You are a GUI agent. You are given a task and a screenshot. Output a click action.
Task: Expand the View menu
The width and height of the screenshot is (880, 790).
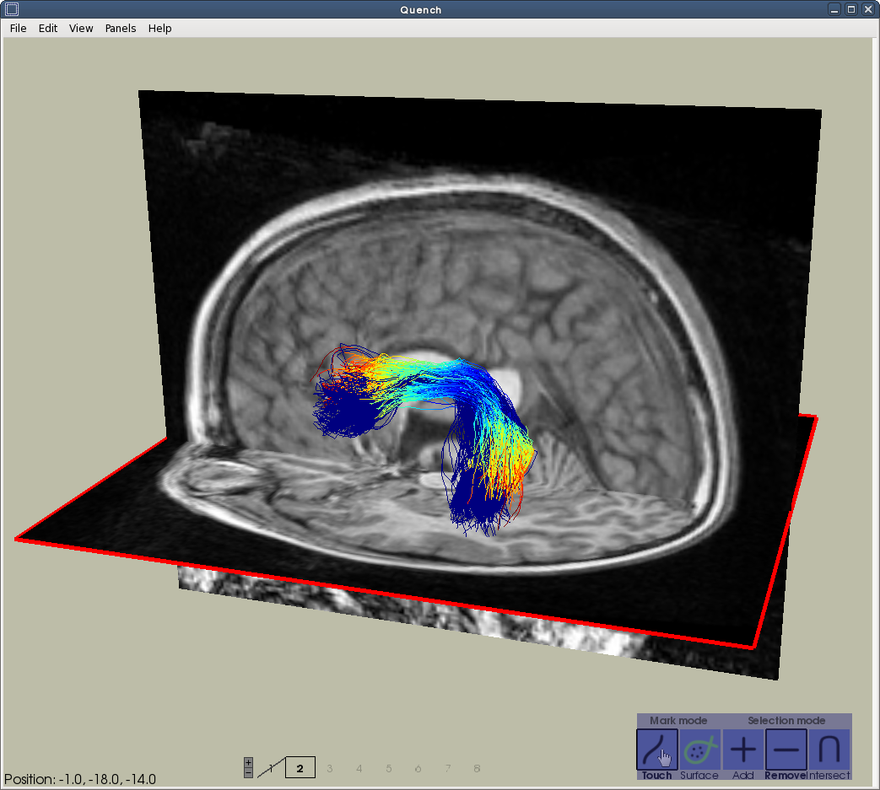(81, 28)
